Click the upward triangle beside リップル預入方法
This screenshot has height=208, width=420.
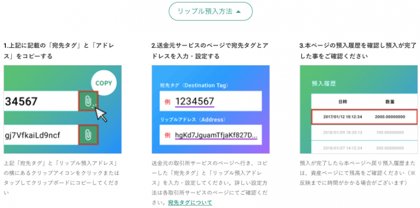239,12
